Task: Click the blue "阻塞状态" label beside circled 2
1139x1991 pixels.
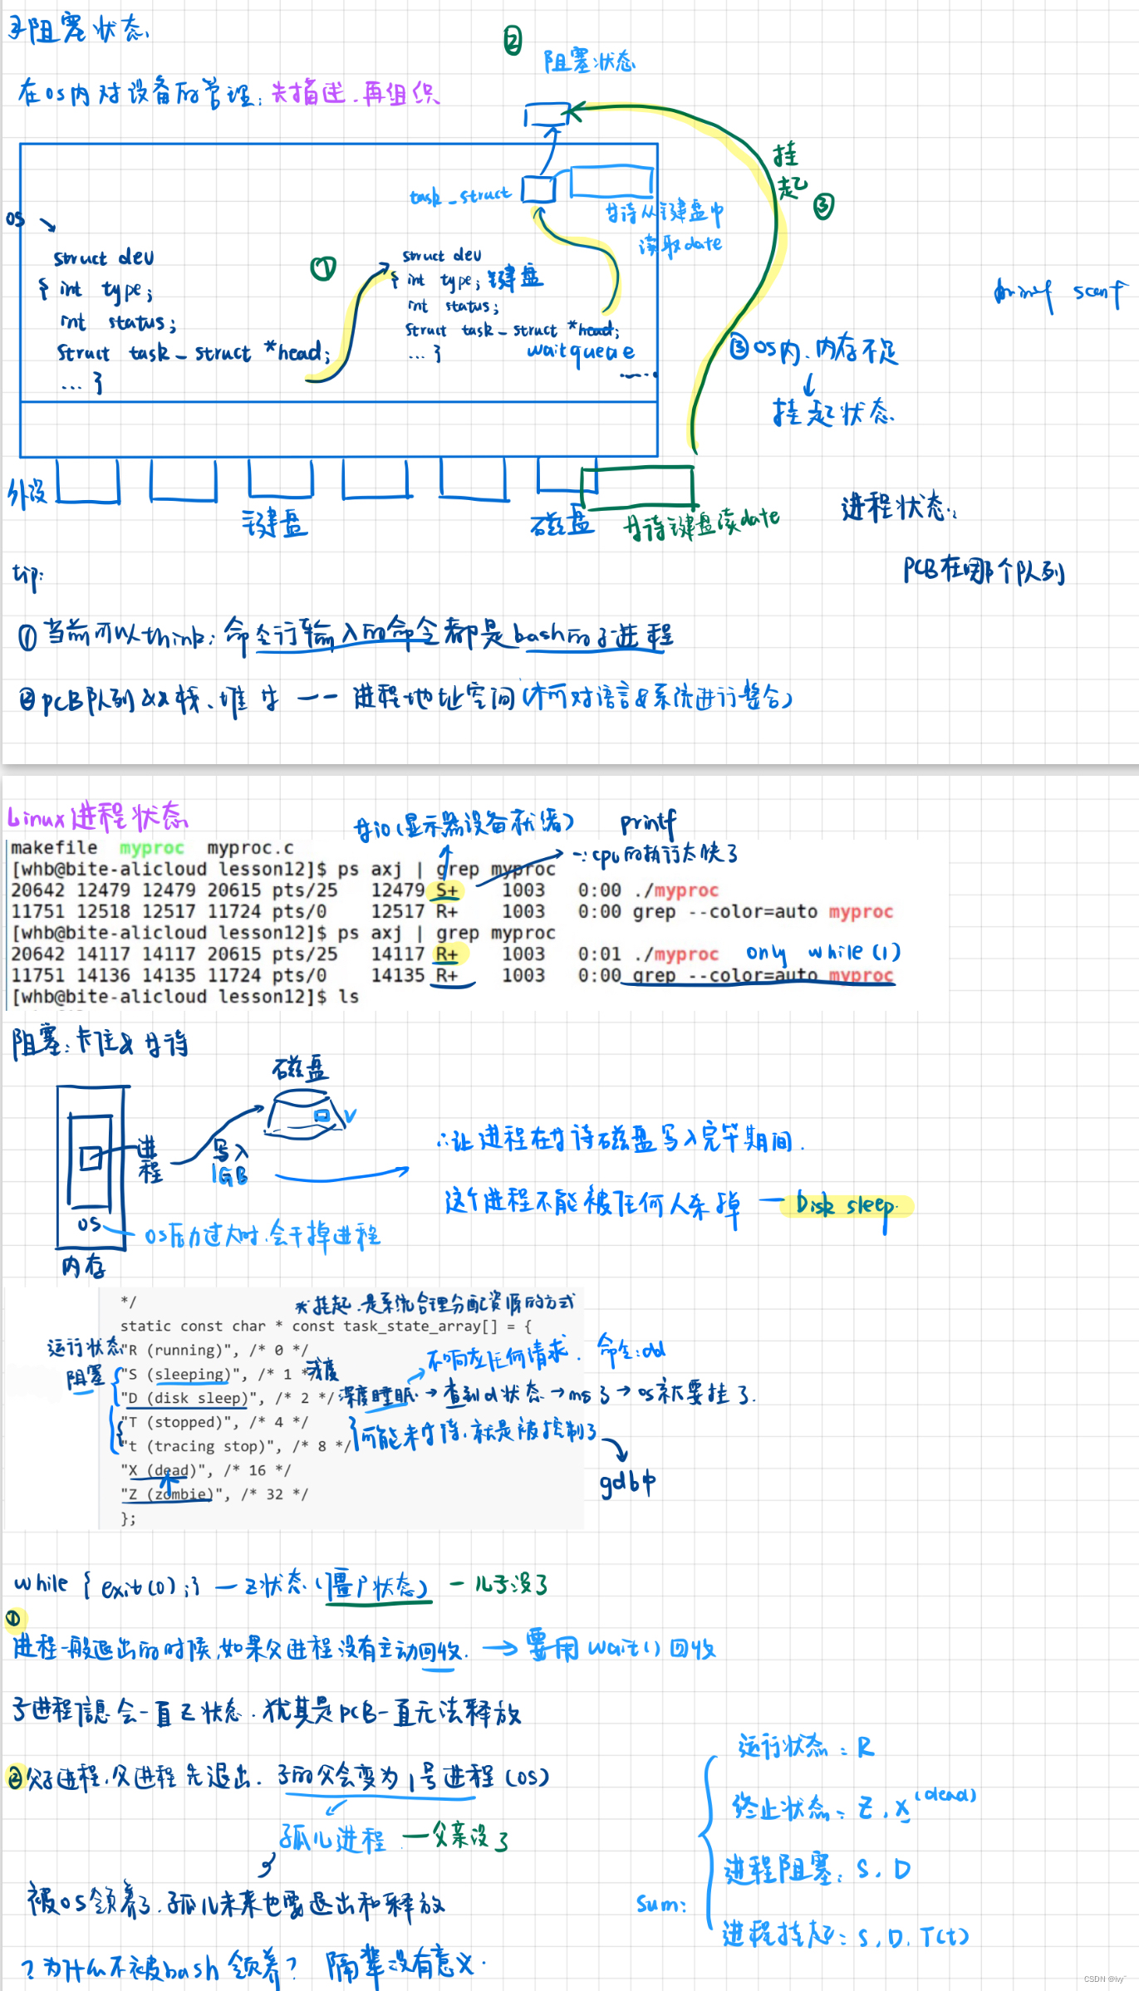Action: pyautogui.click(x=589, y=61)
